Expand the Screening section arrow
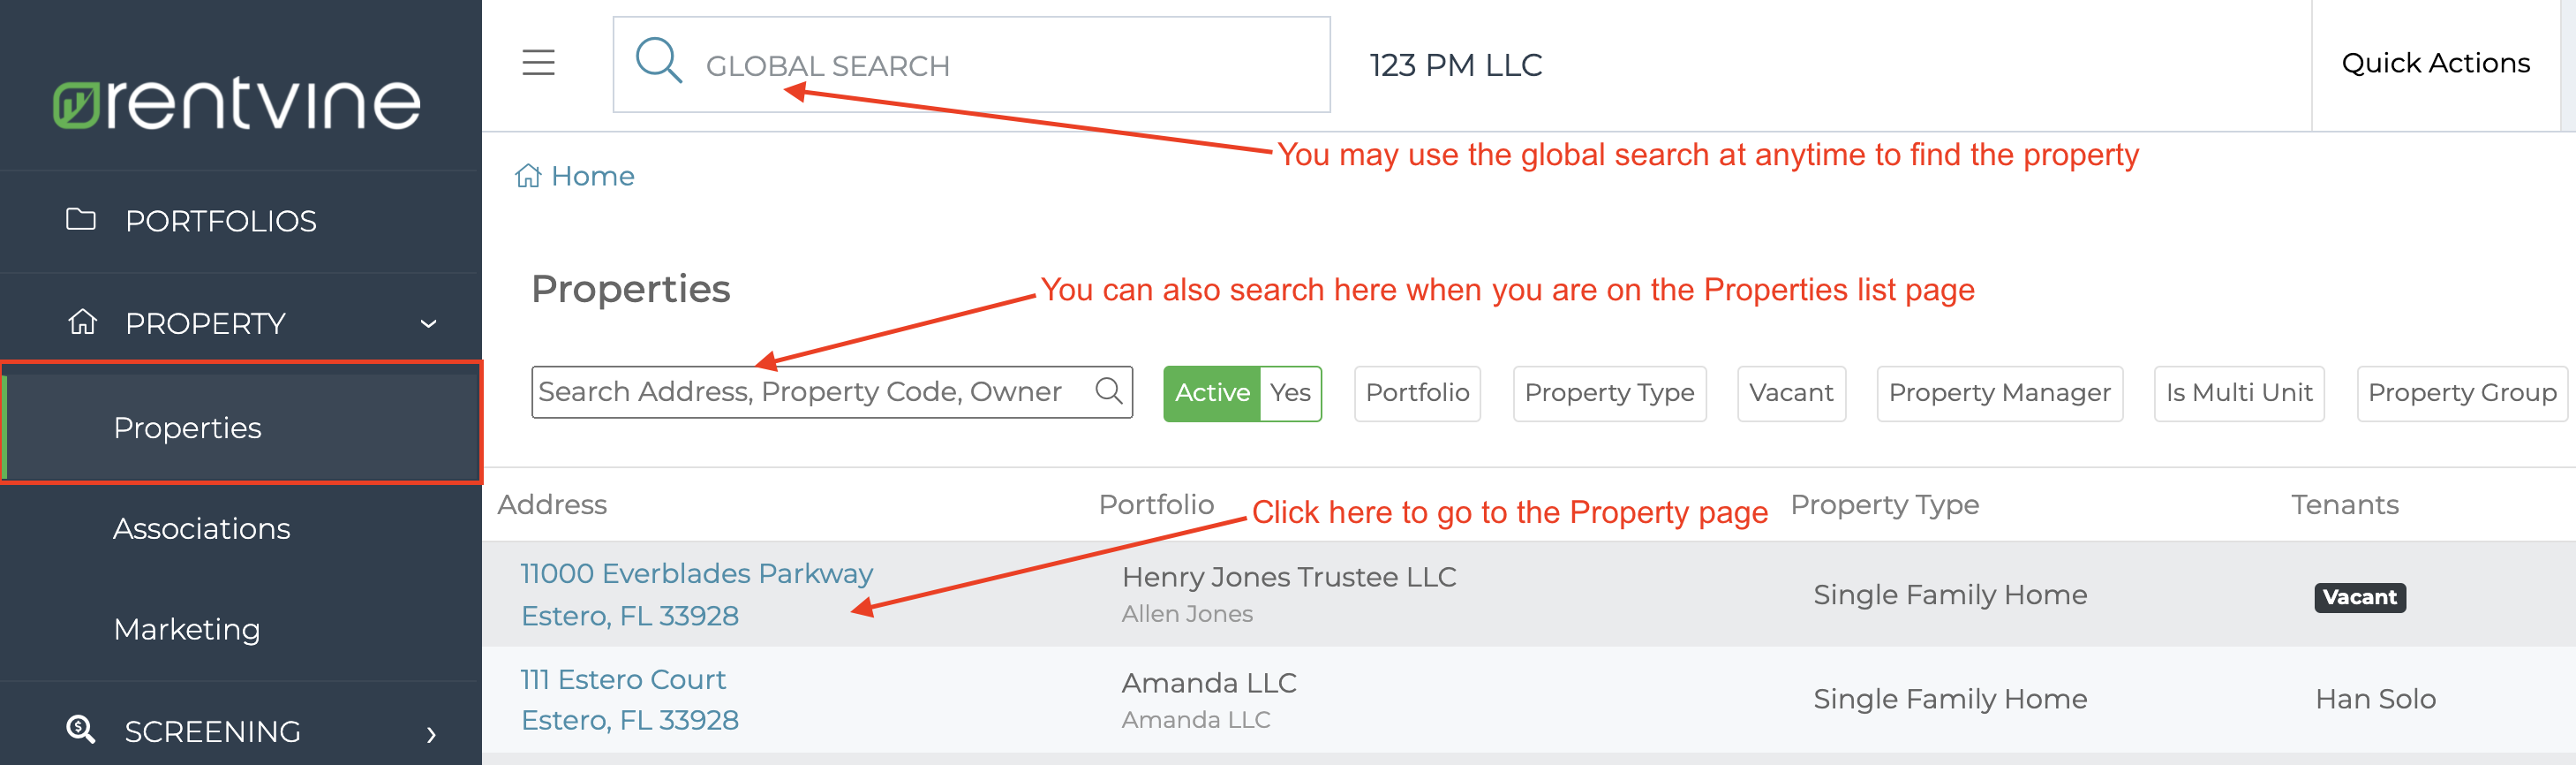 pyautogui.click(x=431, y=734)
